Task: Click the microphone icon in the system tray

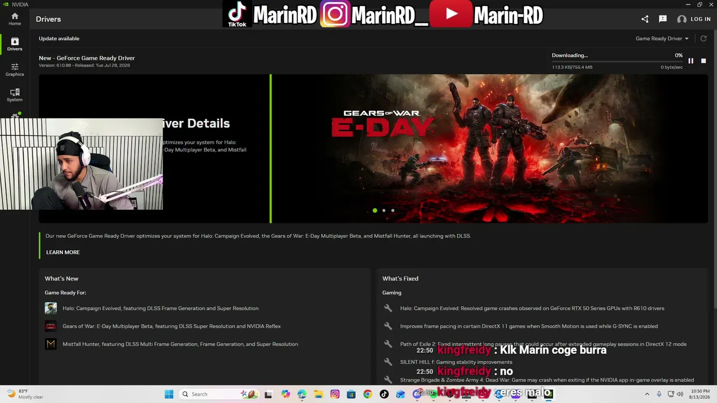Action: click(x=659, y=394)
